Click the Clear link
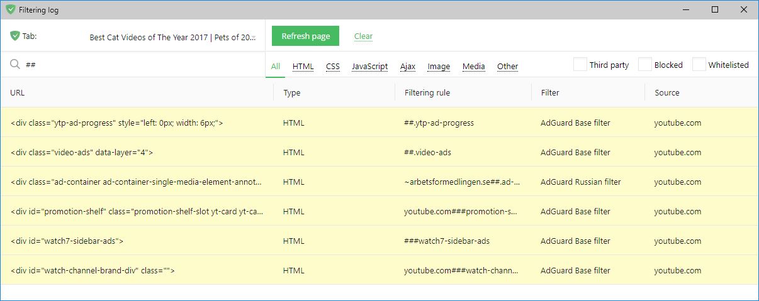 (x=363, y=36)
